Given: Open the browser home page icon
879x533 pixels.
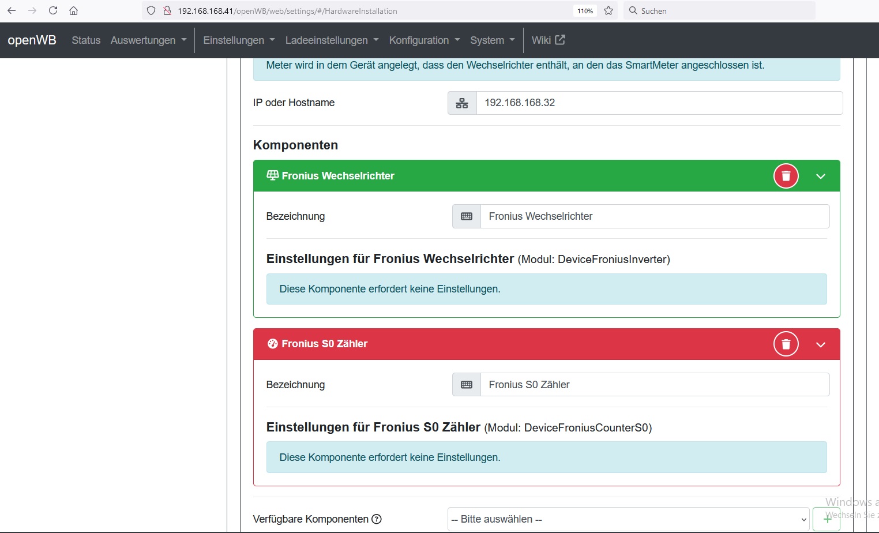Looking at the screenshot, I should click(73, 10).
